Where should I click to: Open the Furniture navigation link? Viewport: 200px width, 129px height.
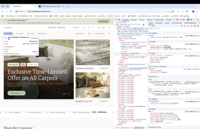click(x=31, y=34)
